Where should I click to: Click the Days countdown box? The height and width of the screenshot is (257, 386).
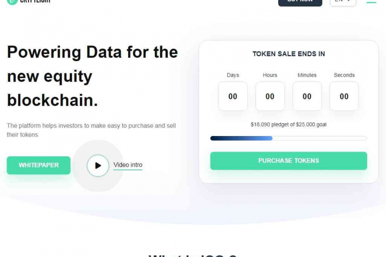(233, 96)
